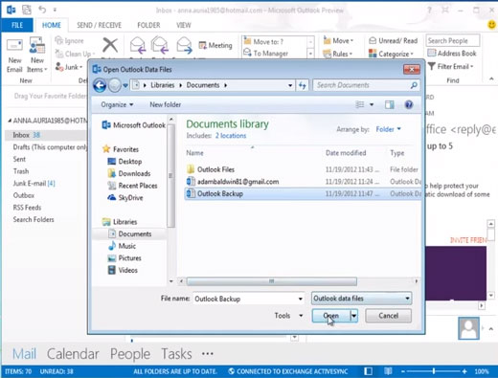
Task: Select Desktop under Favorites
Action: click(x=124, y=162)
